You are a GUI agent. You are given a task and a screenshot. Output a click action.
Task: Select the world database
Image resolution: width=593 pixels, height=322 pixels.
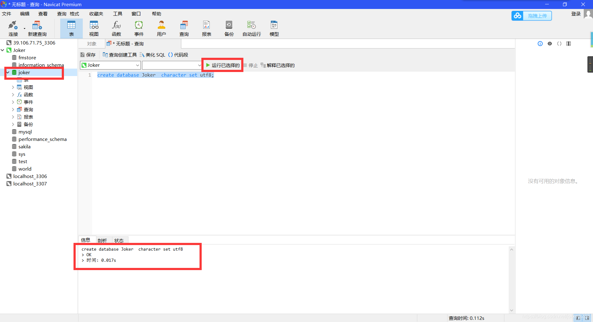tap(25, 169)
